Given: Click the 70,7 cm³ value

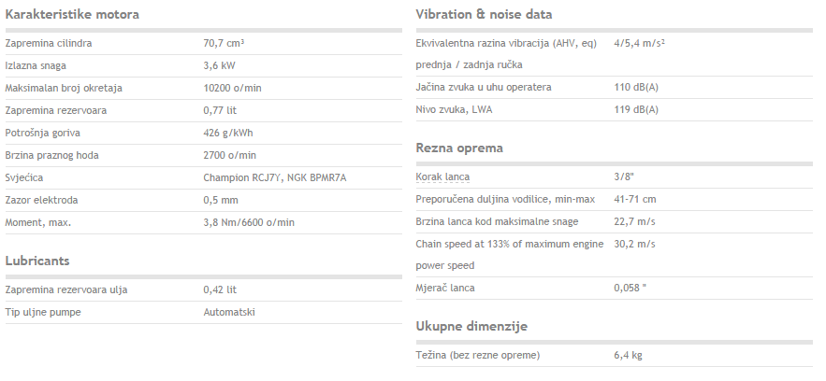Looking at the screenshot, I should click(x=224, y=43).
